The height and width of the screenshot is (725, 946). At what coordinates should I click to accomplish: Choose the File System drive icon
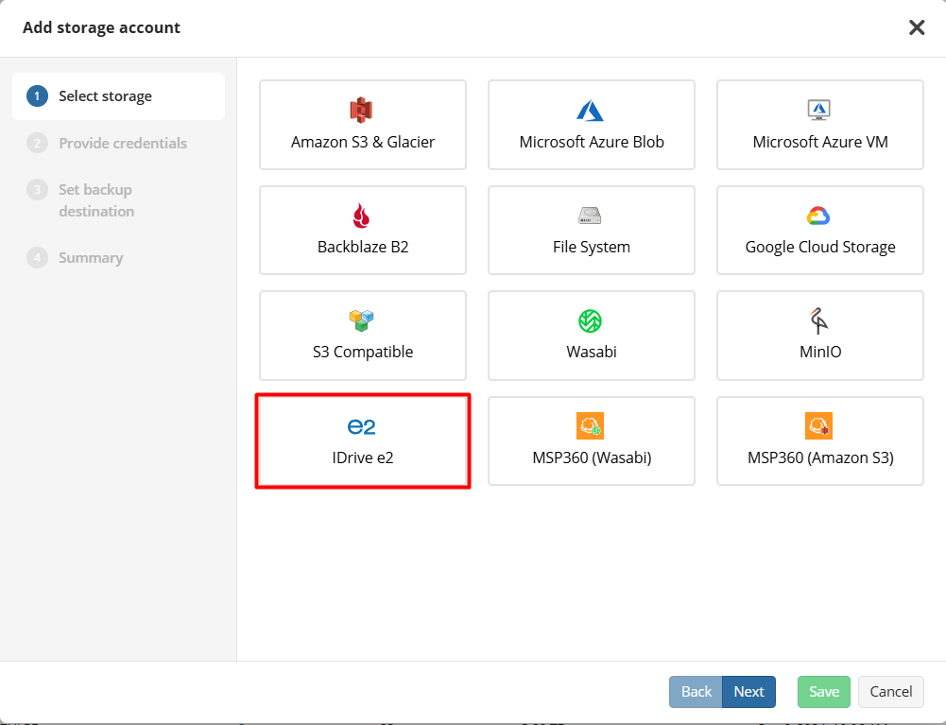coord(590,216)
